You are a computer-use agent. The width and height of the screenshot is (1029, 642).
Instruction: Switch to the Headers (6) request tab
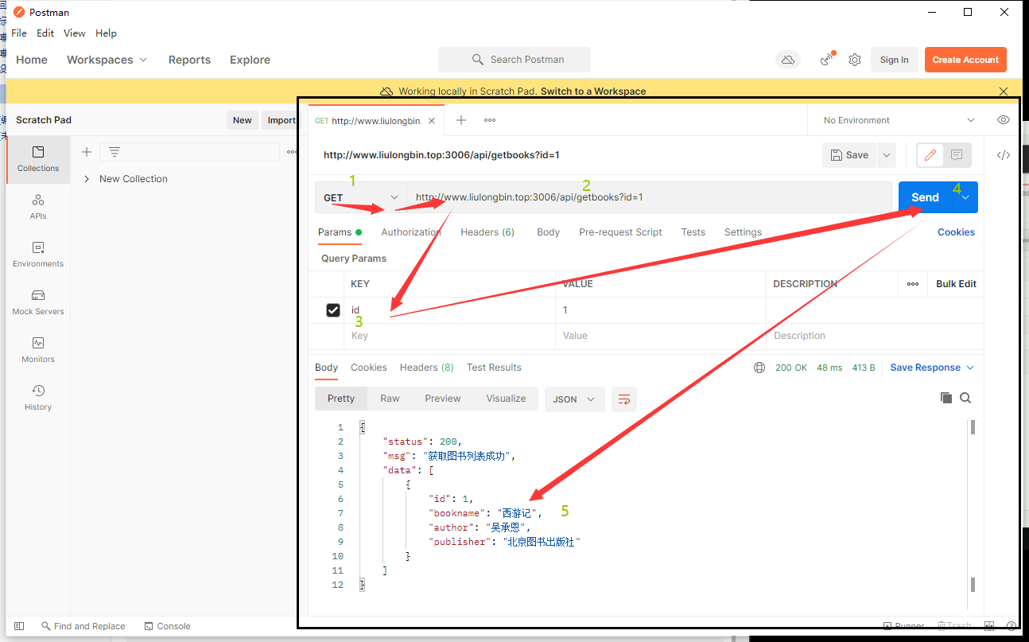[487, 232]
